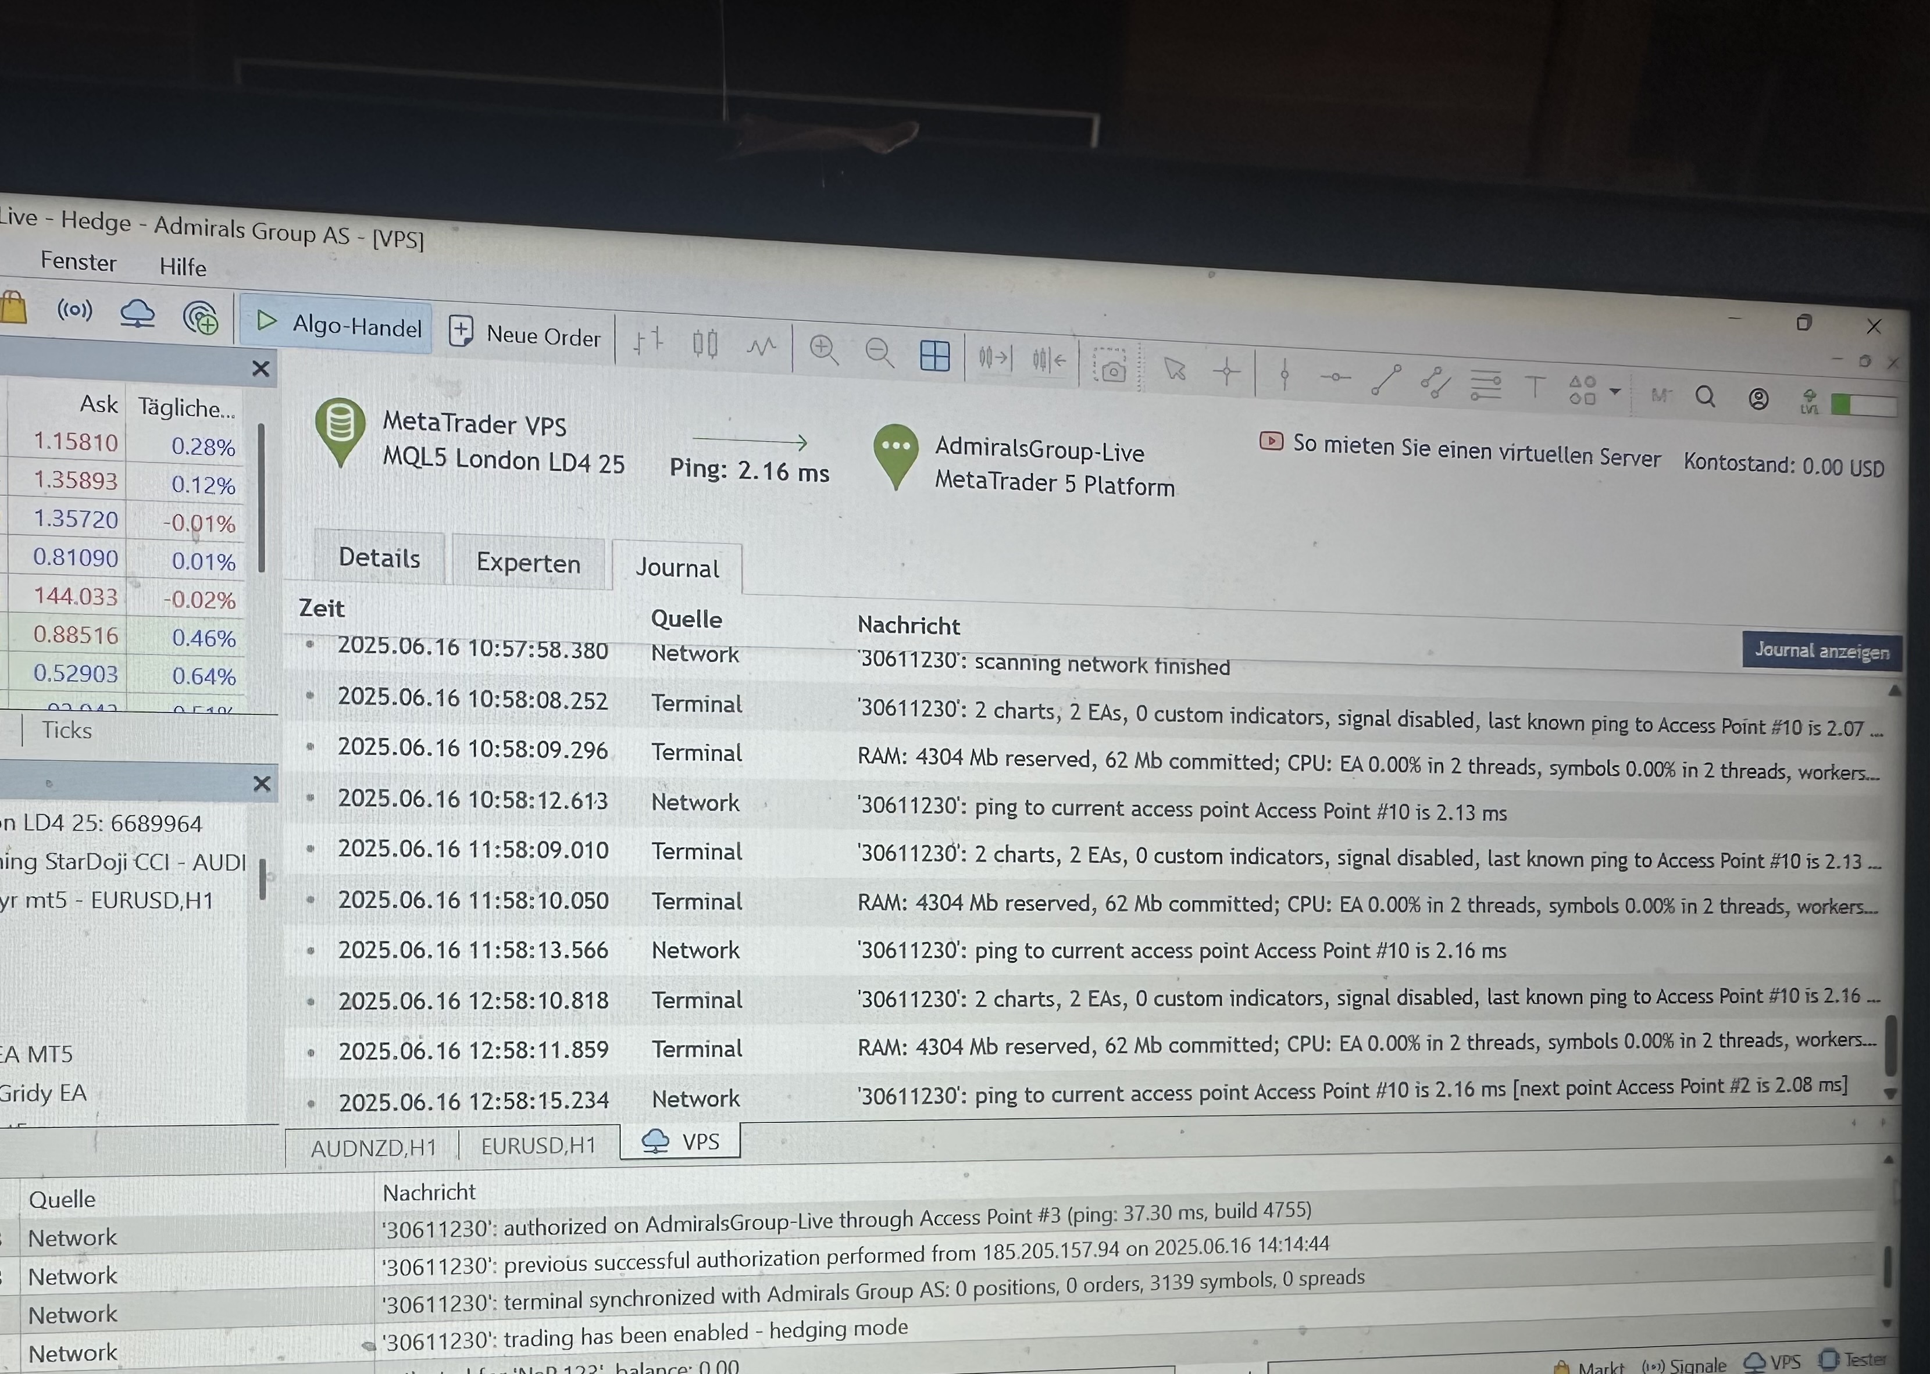
Task: Click the Tägliche... column header
Action: [186, 408]
